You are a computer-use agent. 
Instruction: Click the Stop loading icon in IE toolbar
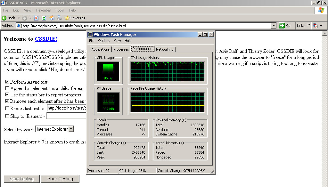point(37,18)
